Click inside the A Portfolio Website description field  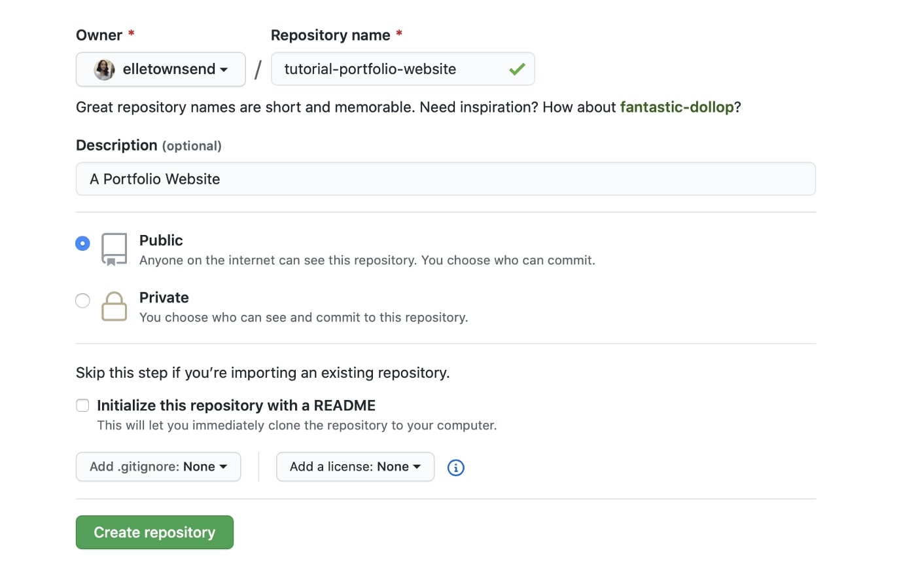(446, 179)
